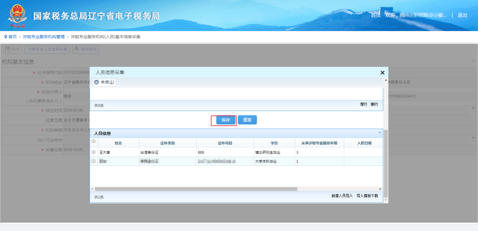Select the 台湾身份证 cell

(x=168, y=152)
